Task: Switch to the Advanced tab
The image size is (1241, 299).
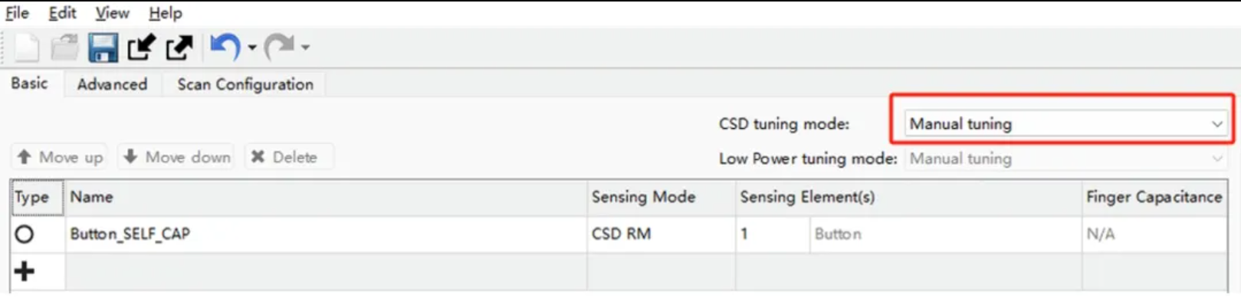Action: (112, 84)
